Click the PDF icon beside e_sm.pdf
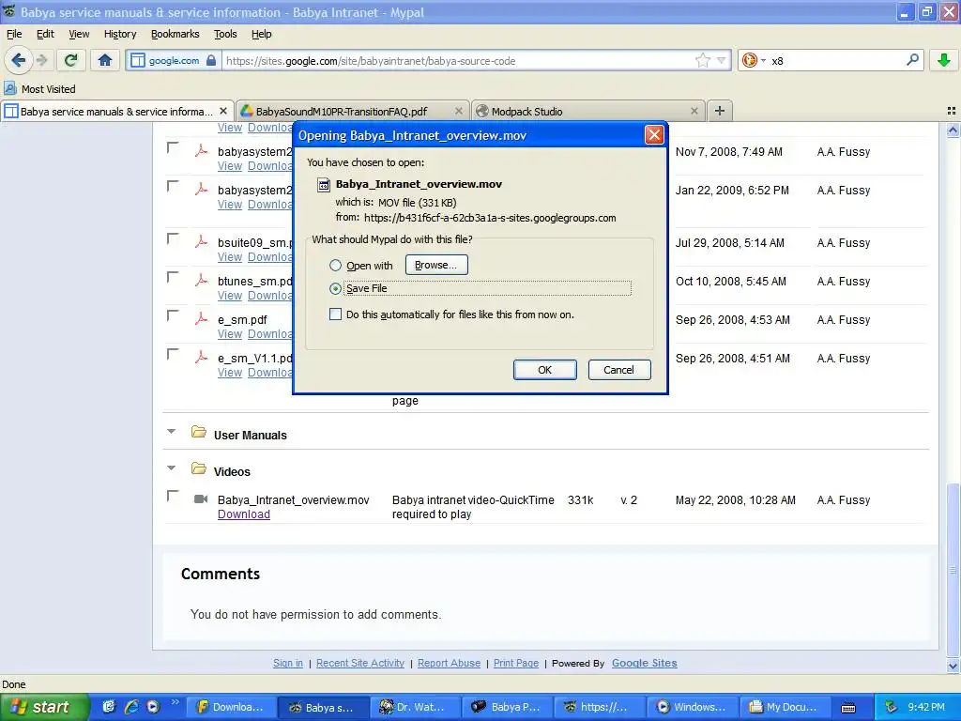The image size is (961, 721). (x=201, y=319)
